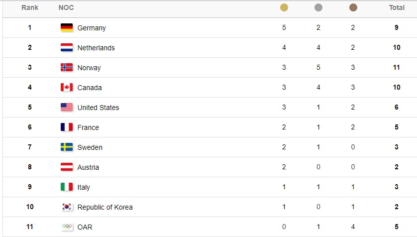Click the Germany flag icon

click(67, 27)
